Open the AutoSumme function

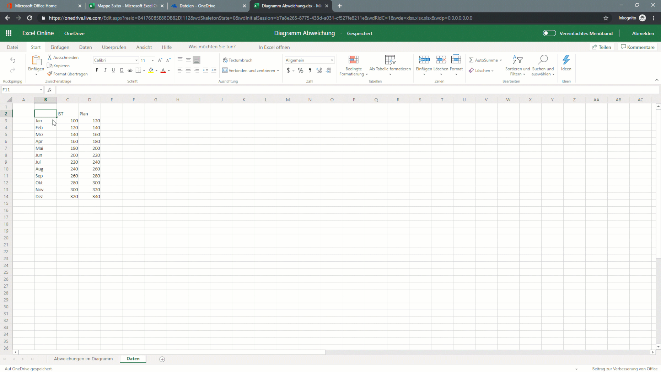click(x=485, y=60)
